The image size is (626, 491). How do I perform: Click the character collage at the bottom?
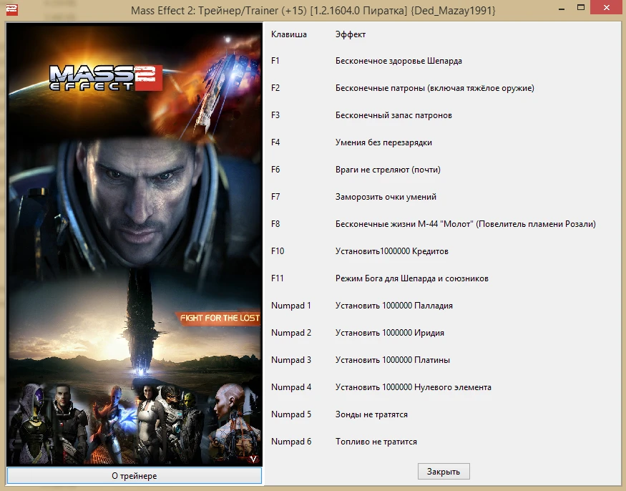(132, 419)
